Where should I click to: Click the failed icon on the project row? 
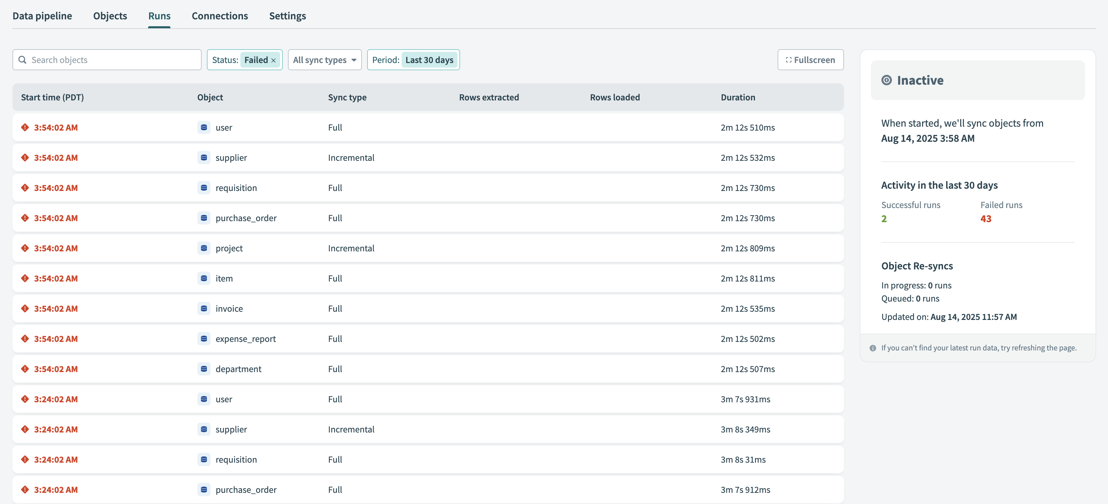(x=25, y=248)
